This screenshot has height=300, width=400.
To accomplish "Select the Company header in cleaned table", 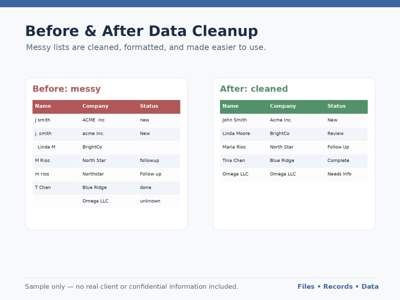I will pyautogui.click(x=296, y=106).
